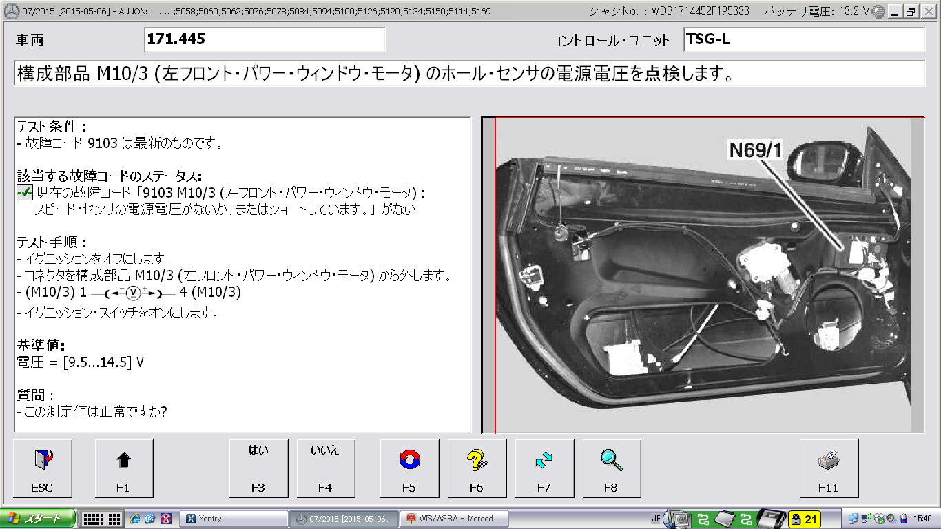The height and width of the screenshot is (529, 941).
Task: Open the スタート menu
Action: tap(38, 519)
